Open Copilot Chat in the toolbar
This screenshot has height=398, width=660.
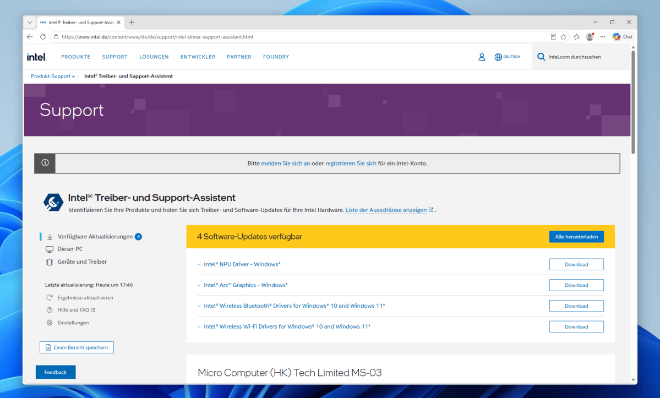point(623,36)
